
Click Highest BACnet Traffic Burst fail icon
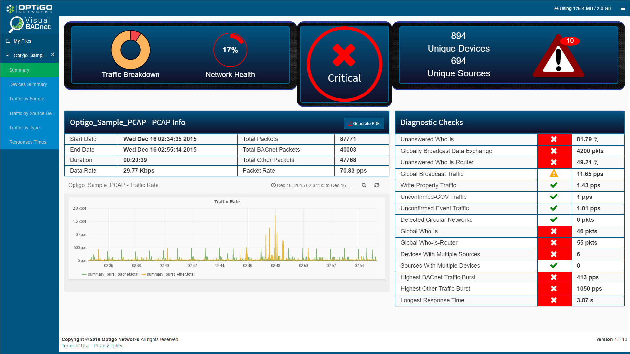(554, 277)
